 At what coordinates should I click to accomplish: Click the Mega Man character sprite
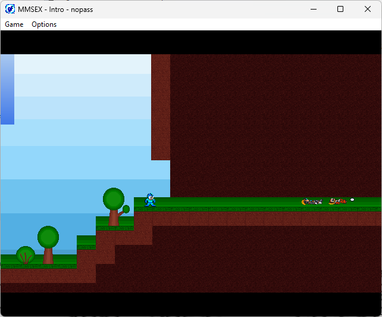150,200
